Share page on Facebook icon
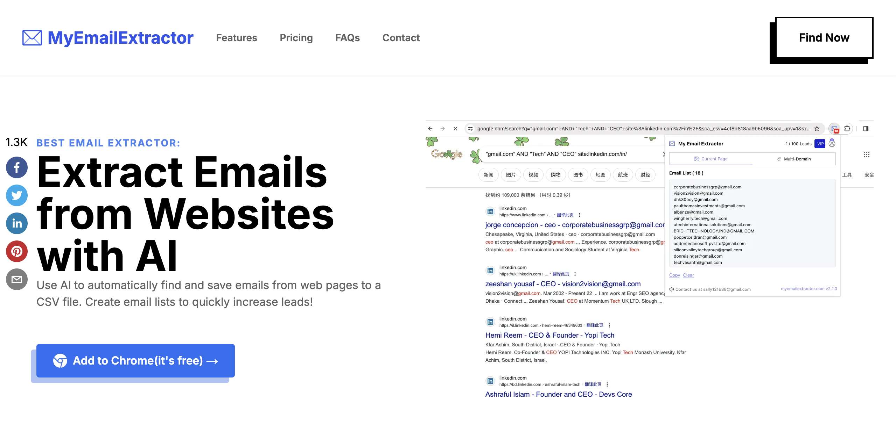Viewport: 896px width, 446px height. (x=17, y=167)
